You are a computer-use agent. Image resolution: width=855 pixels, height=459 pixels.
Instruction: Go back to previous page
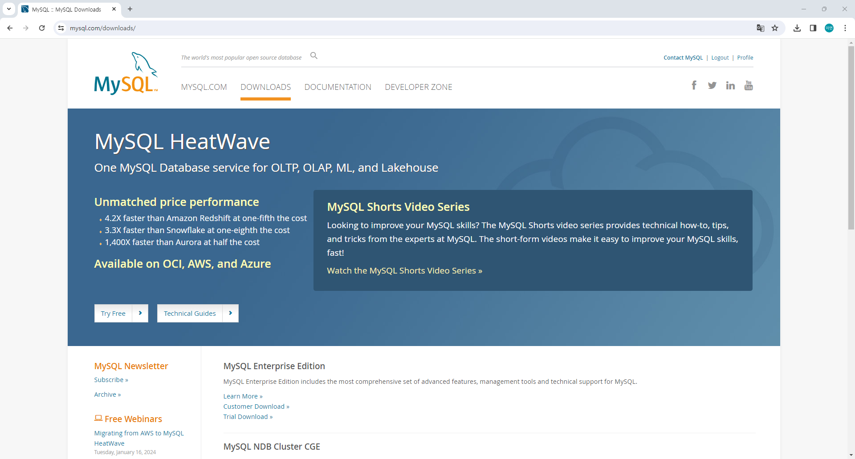(x=10, y=28)
